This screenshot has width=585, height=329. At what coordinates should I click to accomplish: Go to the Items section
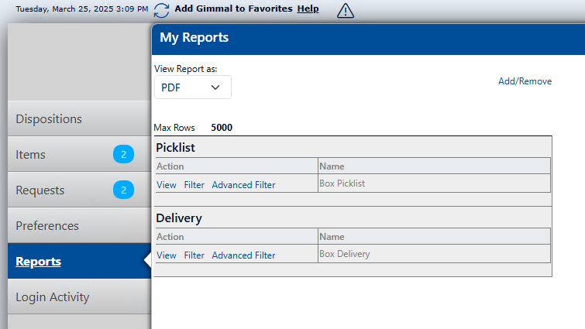click(31, 155)
